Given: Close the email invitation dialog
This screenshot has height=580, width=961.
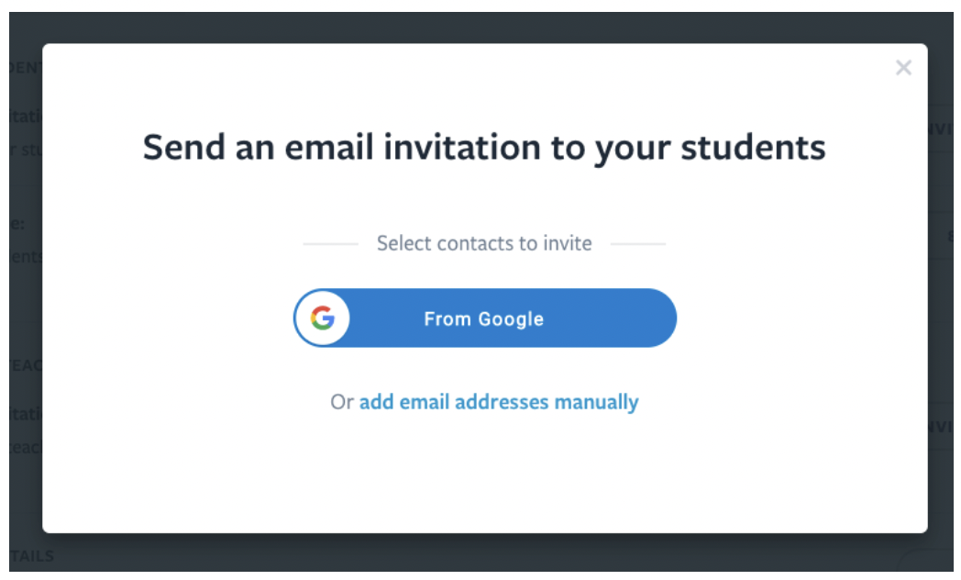Looking at the screenshot, I should tap(903, 68).
